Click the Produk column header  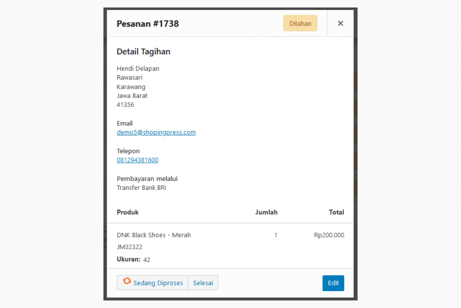click(128, 212)
